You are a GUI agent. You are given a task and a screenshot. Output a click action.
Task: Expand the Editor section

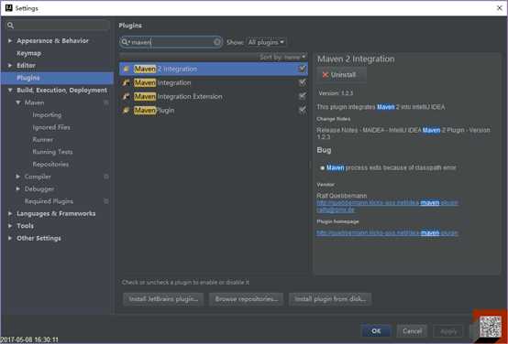pos(10,65)
